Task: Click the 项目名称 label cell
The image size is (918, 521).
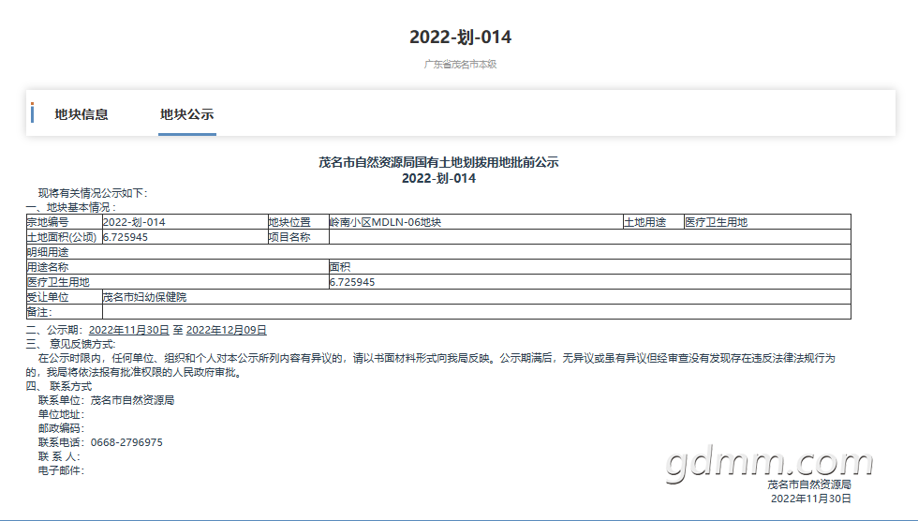Action: coord(298,237)
